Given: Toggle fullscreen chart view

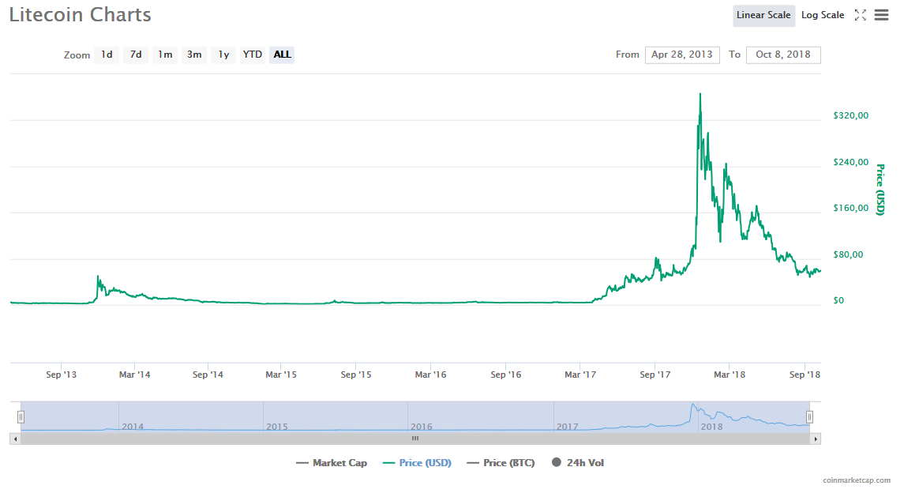Looking at the screenshot, I should pos(861,15).
